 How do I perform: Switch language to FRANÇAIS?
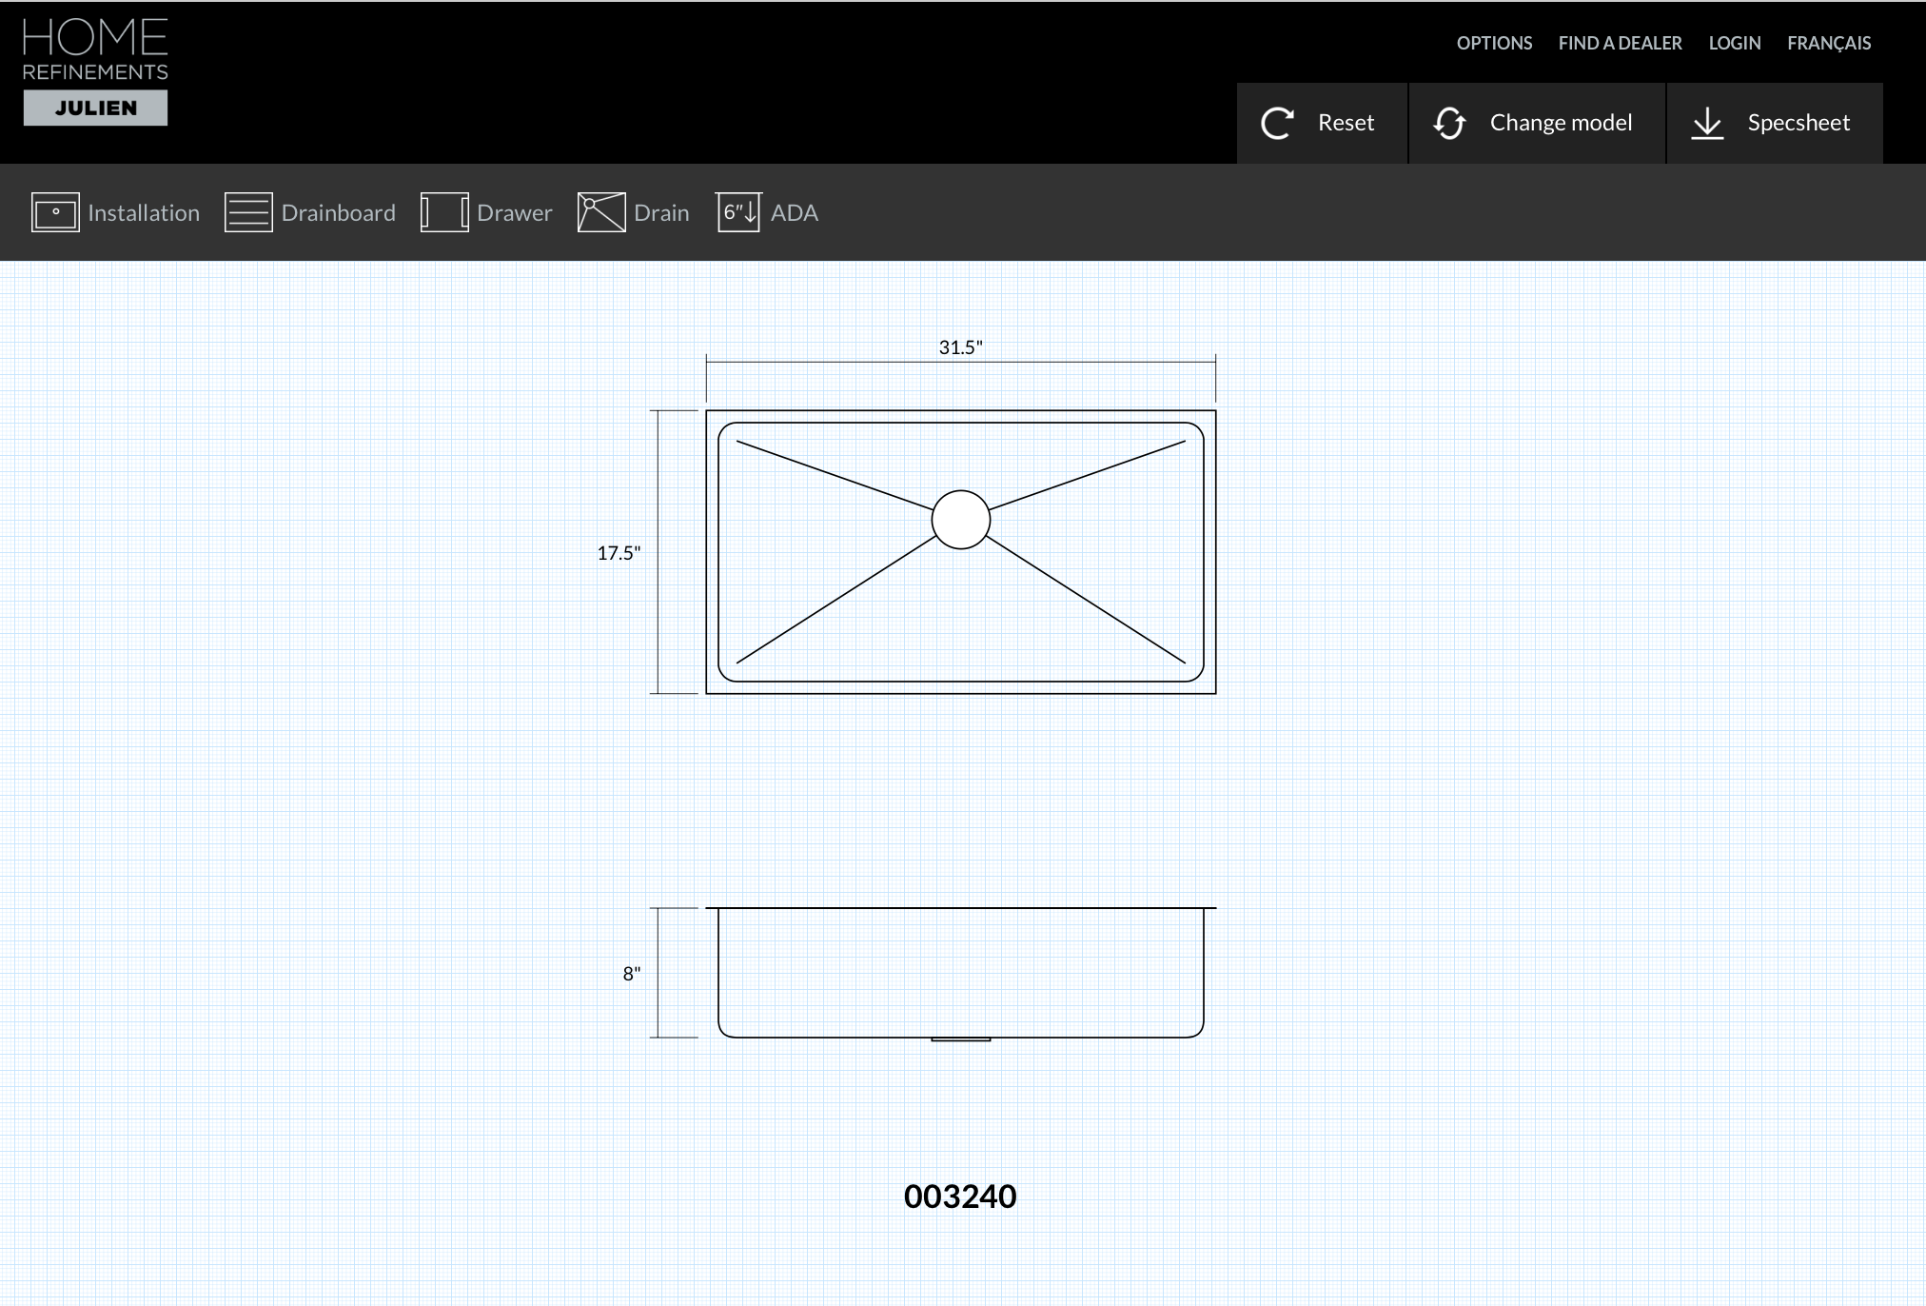[1829, 43]
